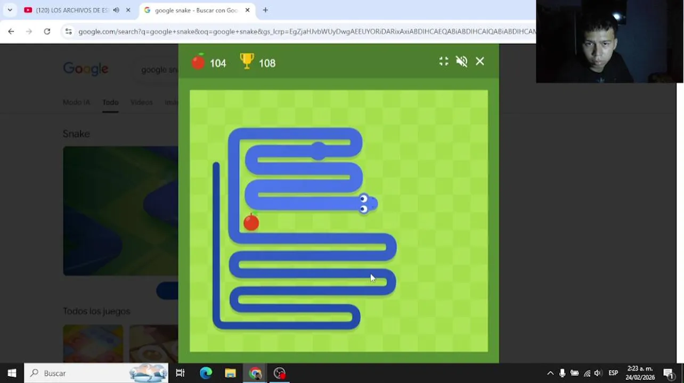This screenshot has height=383, width=684.
Task: Open File Explorer from taskbar
Action: pyautogui.click(x=230, y=373)
